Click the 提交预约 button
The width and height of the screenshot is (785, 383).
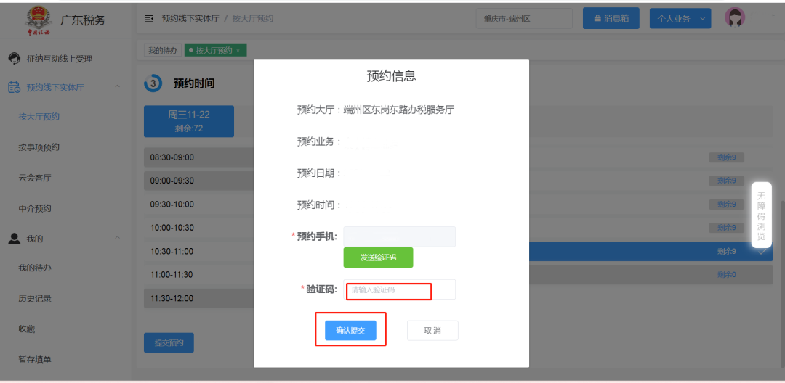click(169, 342)
